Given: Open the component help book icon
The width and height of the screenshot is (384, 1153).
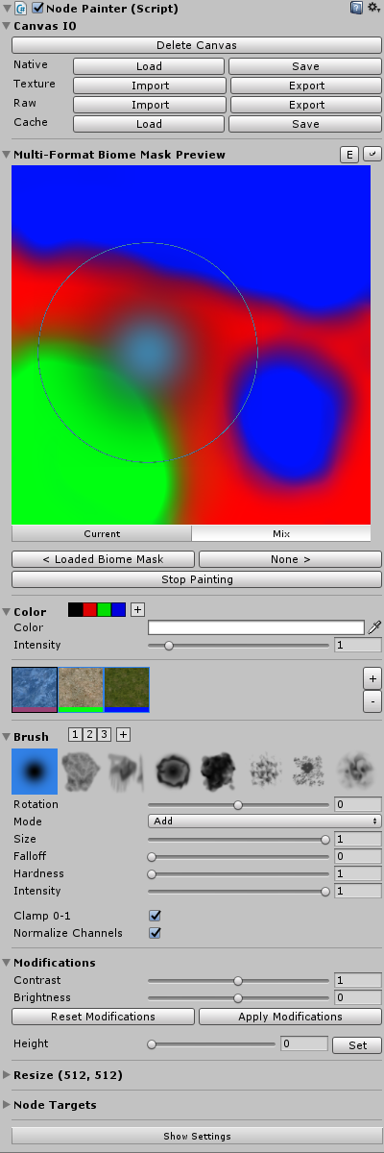Looking at the screenshot, I should pyautogui.click(x=356, y=8).
